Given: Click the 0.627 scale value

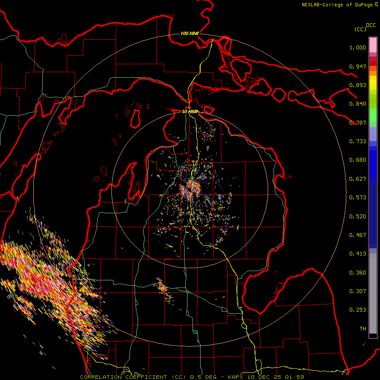Looking at the screenshot, I should [358, 179].
